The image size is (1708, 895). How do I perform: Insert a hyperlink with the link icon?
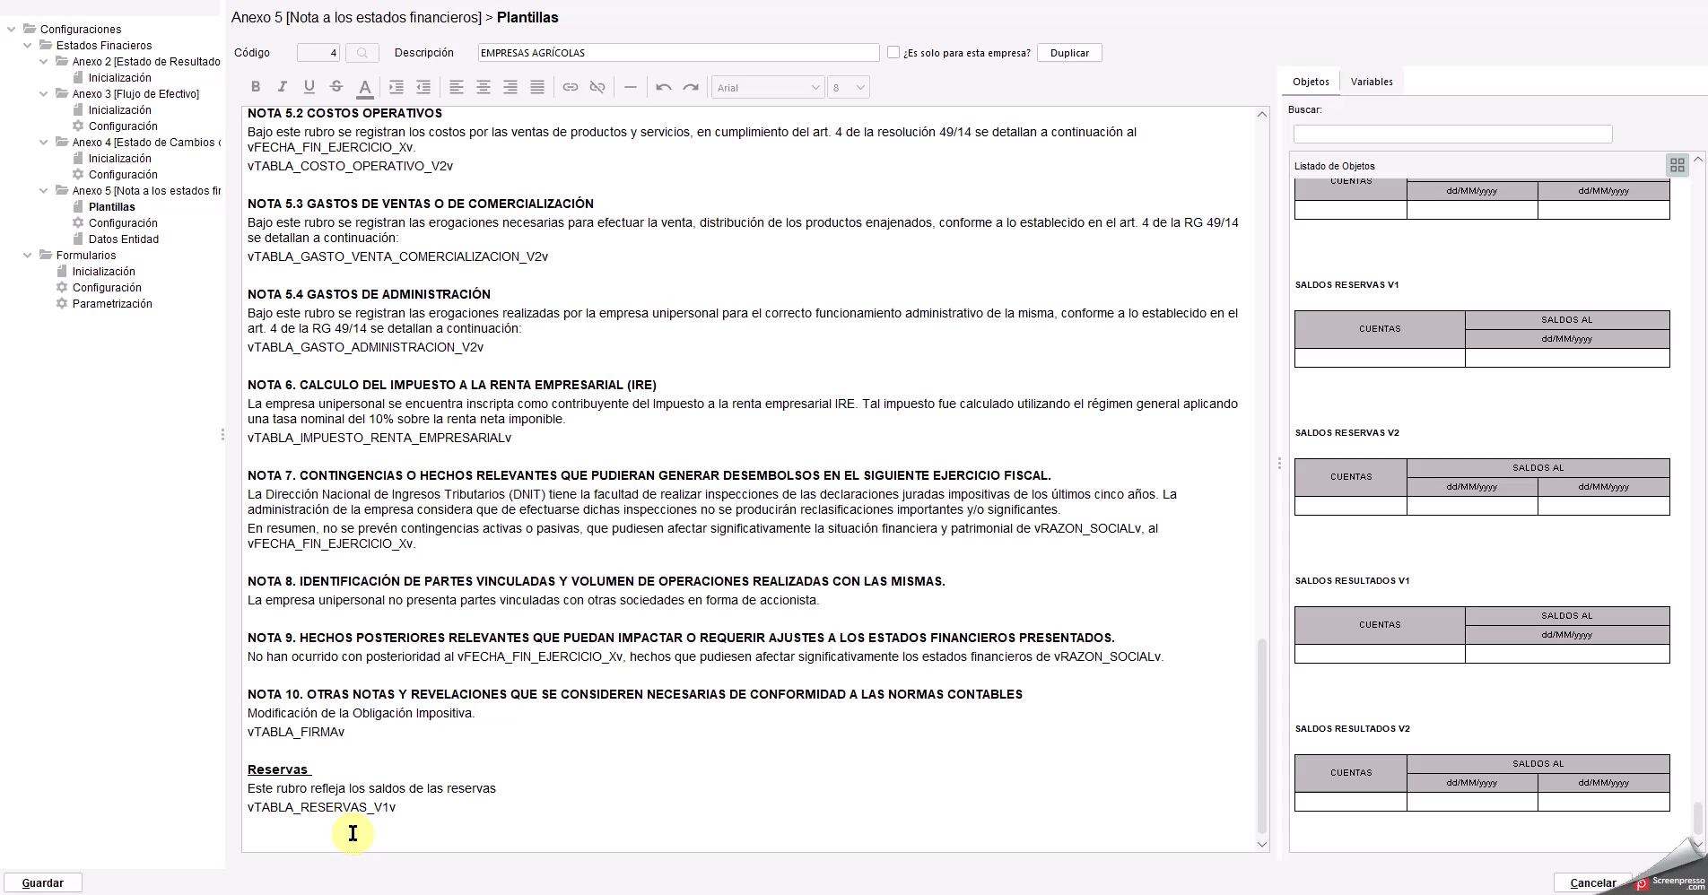tap(571, 87)
